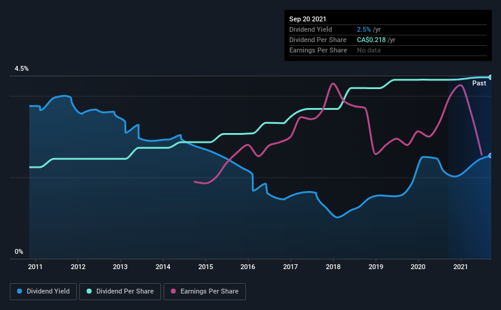Click the 0% y-axis label
This screenshot has width=501, height=310.
pos(19,252)
